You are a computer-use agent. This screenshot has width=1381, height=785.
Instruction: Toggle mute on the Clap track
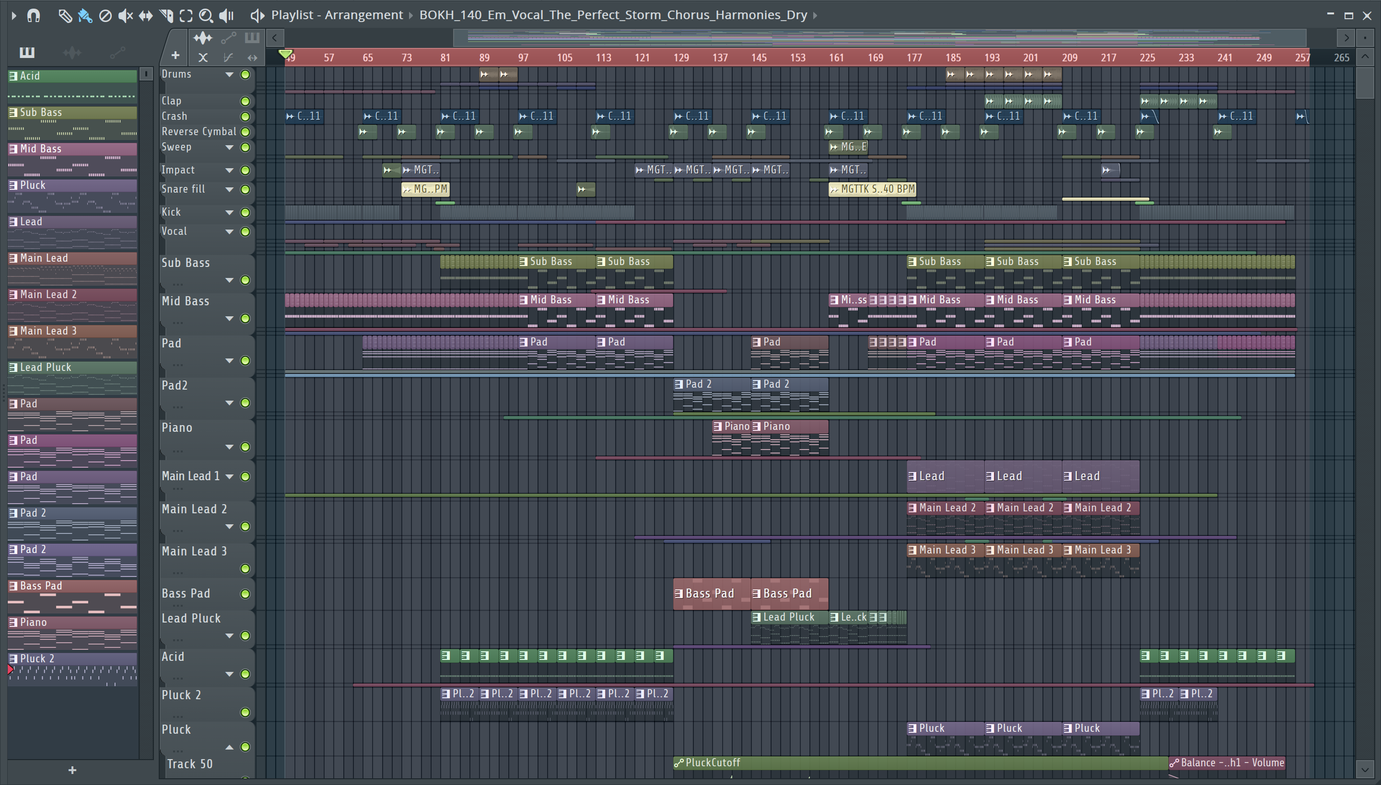coord(245,102)
